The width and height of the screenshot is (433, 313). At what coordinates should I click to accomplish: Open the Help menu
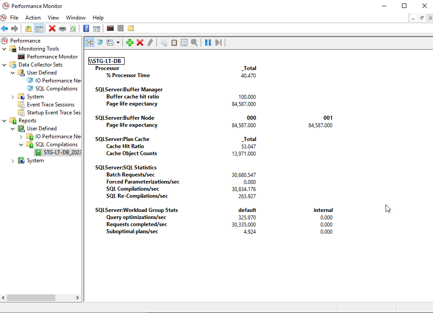click(98, 18)
